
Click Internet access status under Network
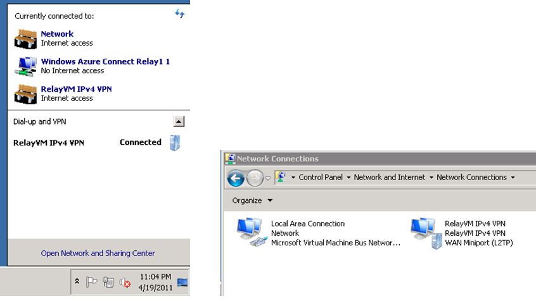tap(67, 43)
